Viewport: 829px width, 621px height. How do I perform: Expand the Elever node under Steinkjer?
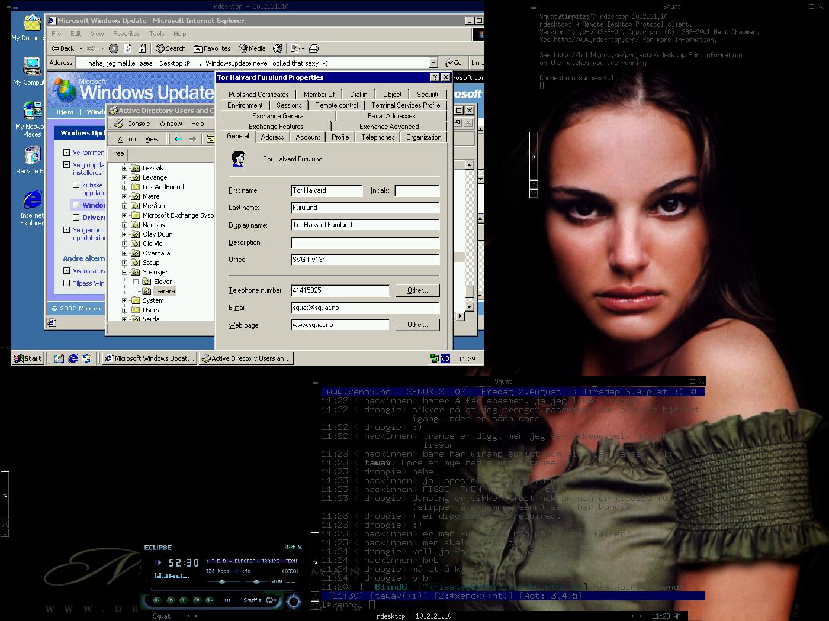point(136,282)
